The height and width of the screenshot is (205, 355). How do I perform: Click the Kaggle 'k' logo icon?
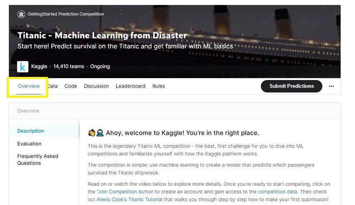point(23,67)
